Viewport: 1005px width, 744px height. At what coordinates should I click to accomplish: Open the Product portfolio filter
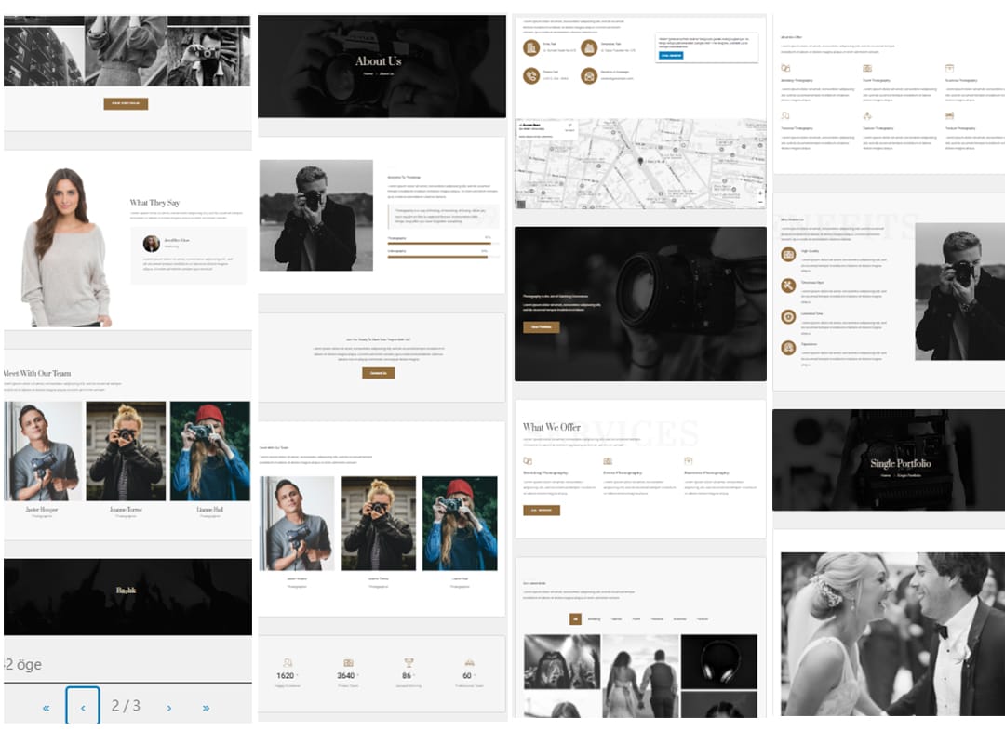pos(703,619)
